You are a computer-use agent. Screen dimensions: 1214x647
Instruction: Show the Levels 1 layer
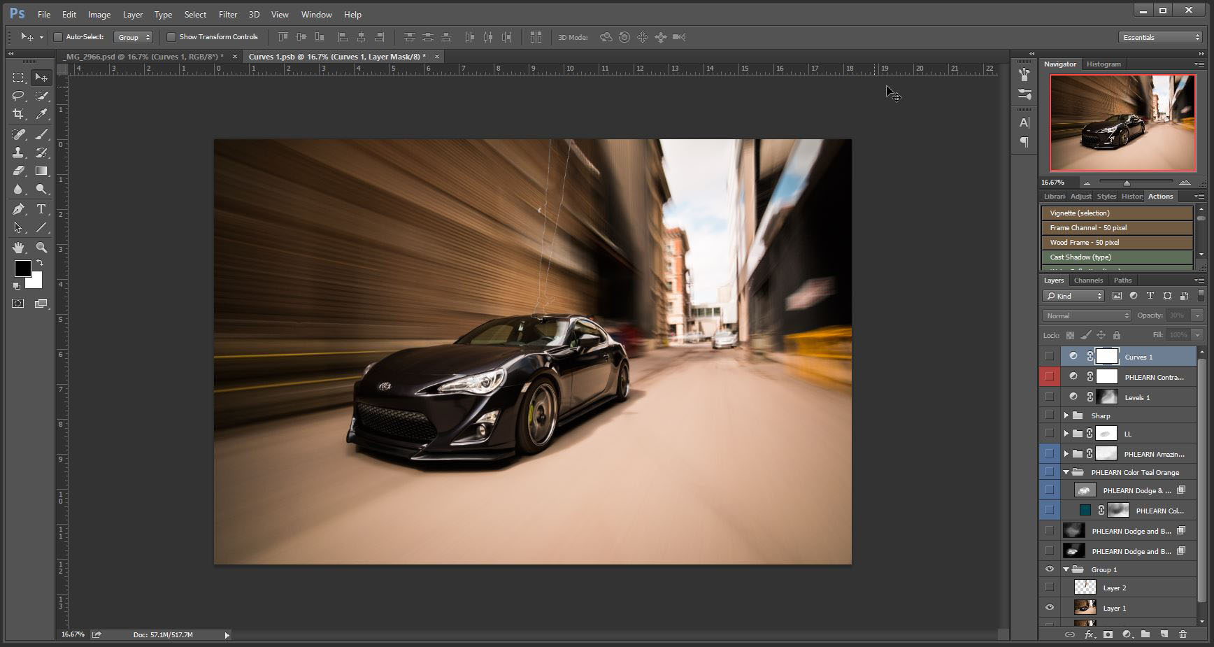click(1050, 397)
